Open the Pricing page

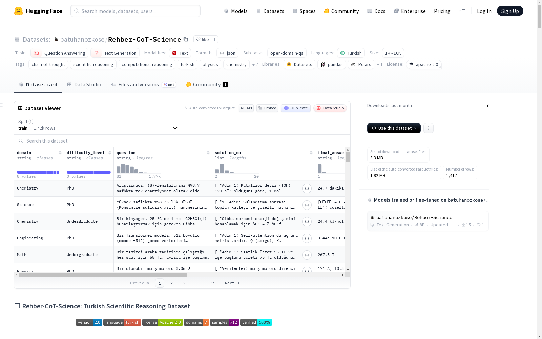point(442,11)
